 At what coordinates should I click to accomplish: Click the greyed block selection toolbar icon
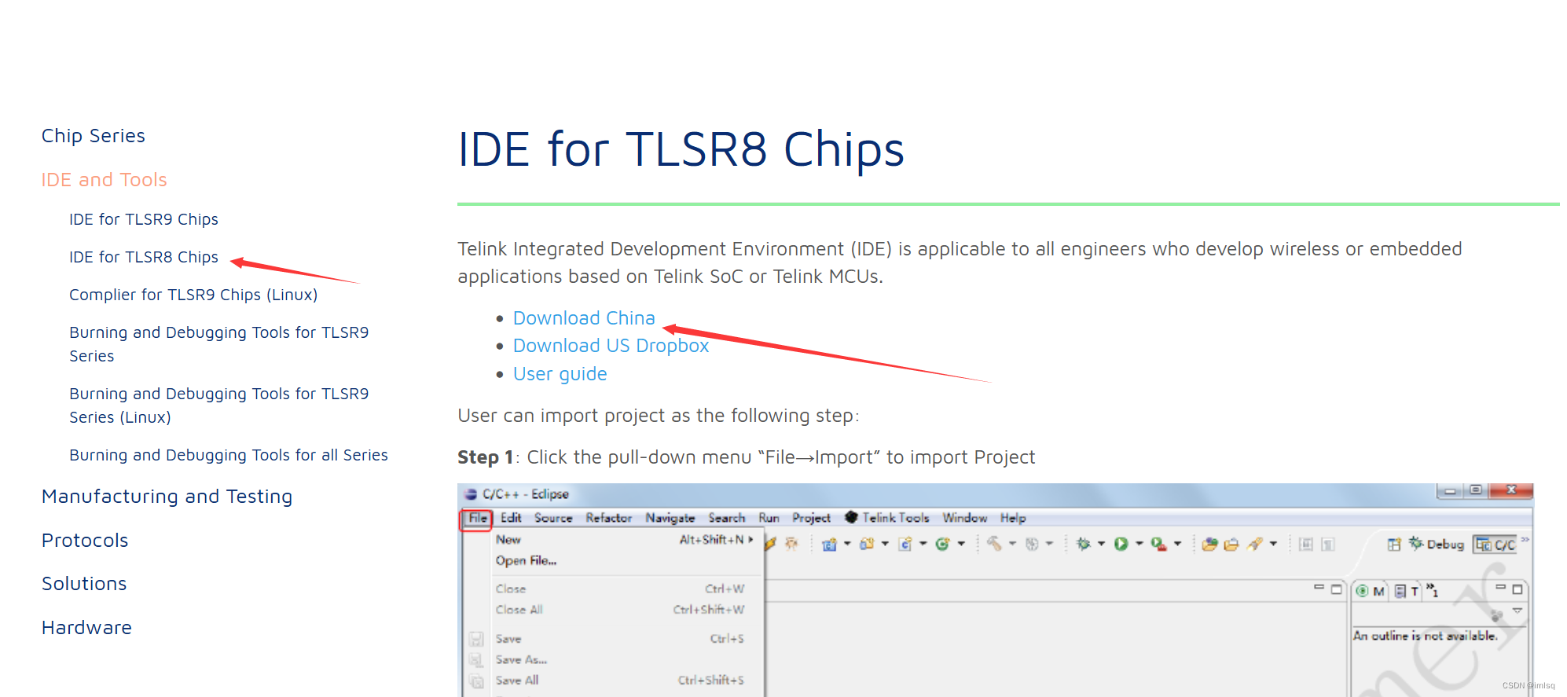(x=1306, y=544)
